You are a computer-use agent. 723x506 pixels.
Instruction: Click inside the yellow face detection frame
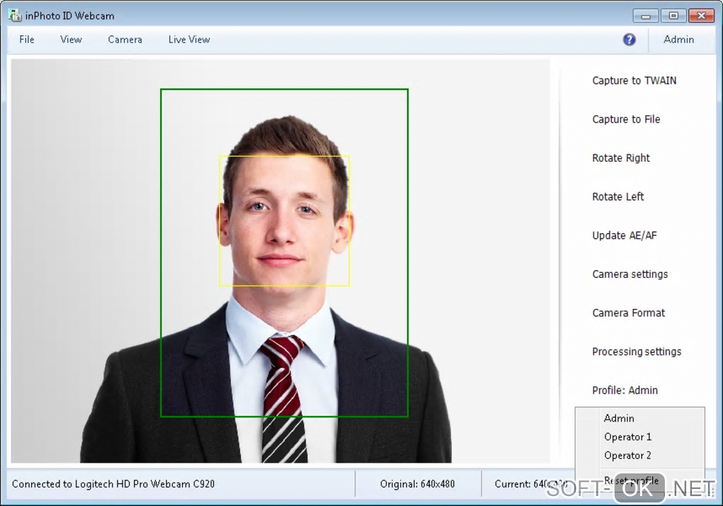click(284, 220)
